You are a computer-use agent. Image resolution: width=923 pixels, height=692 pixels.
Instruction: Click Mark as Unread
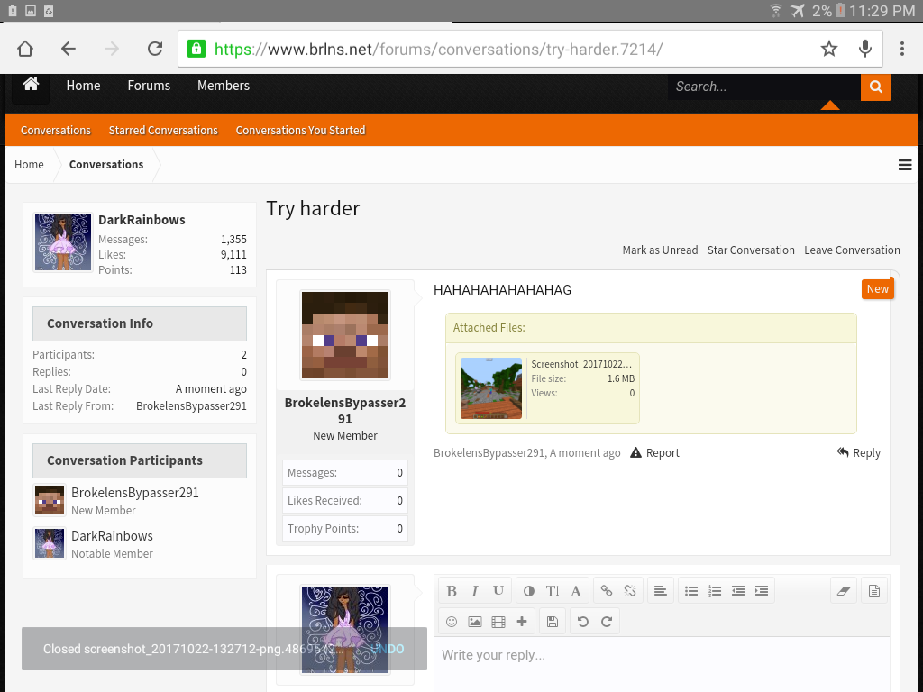(x=660, y=250)
